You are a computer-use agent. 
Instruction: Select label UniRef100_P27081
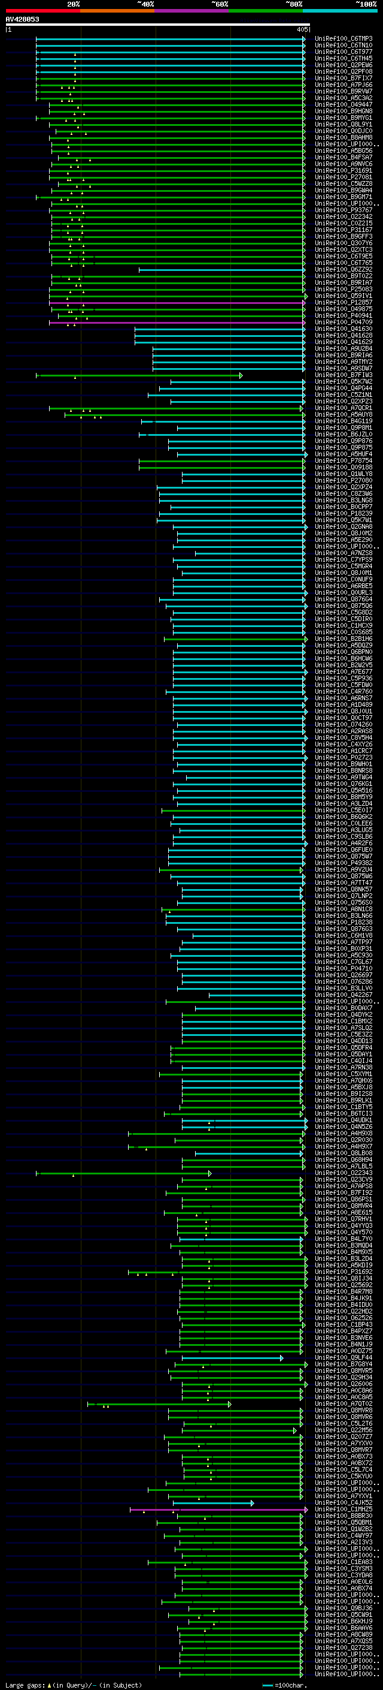(343, 177)
